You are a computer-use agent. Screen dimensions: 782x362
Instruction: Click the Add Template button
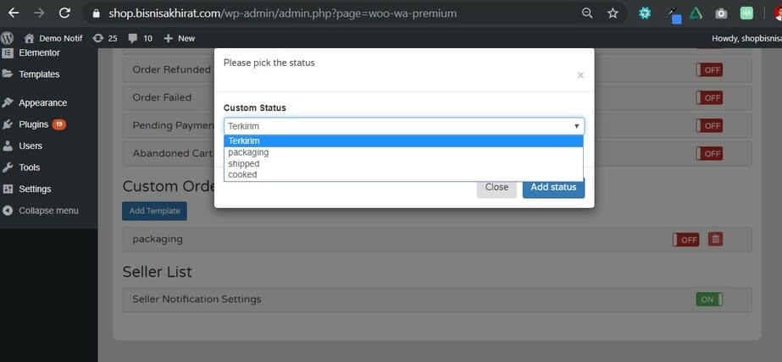154,210
